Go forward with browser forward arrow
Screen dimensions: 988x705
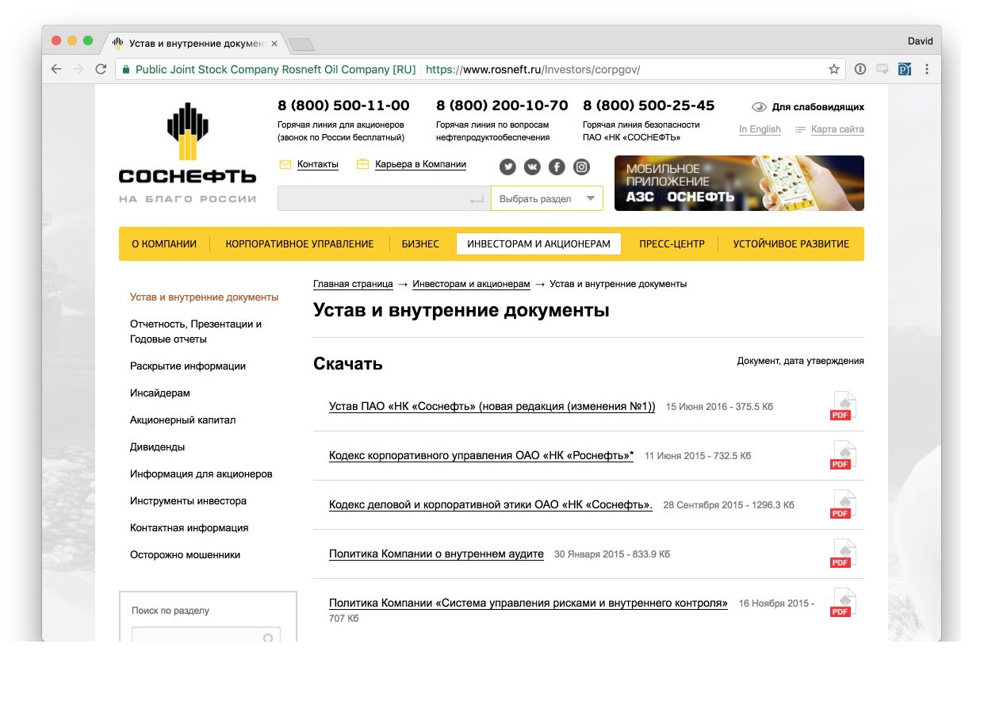79,69
